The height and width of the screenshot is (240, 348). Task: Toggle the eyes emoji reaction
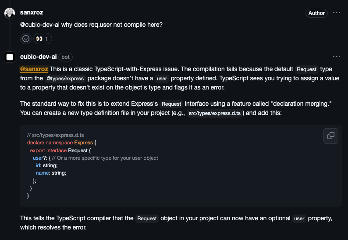click(x=43, y=39)
